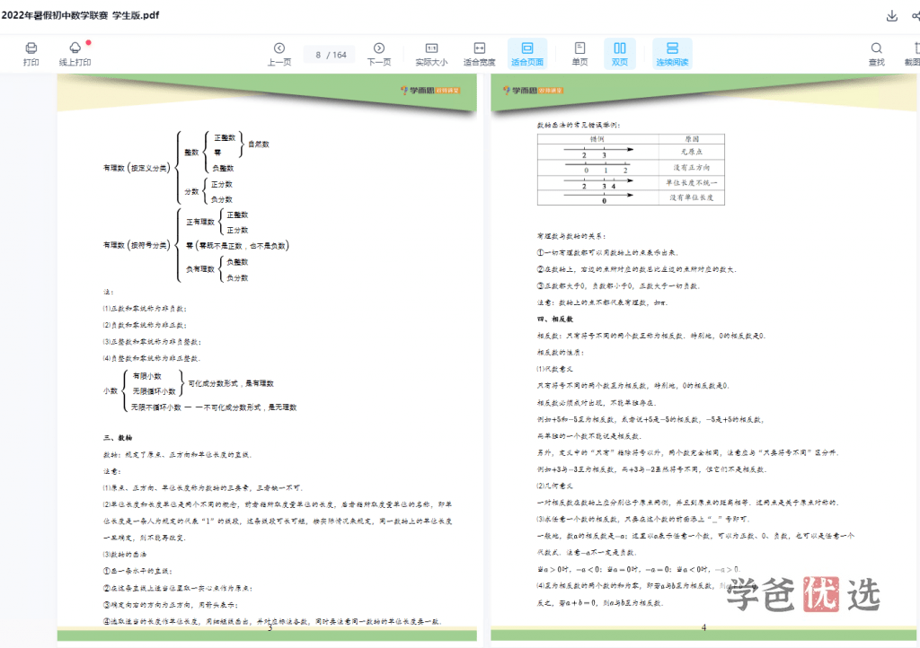Click line ①画一条水平的直线

[x=137, y=571]
